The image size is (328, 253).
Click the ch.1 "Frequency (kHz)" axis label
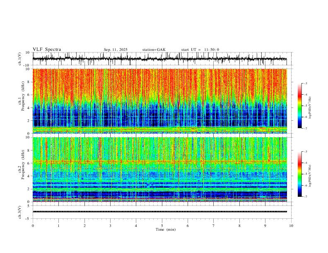click(x=23, y=96)
